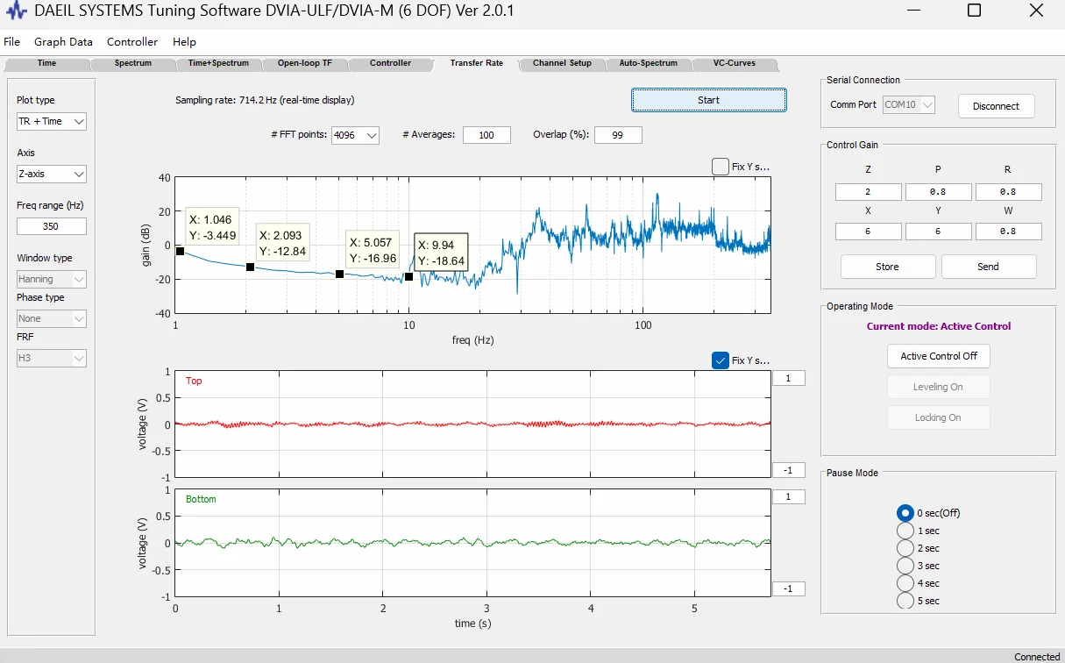Open the FRF H3 dropdown

tap(52, 358)
